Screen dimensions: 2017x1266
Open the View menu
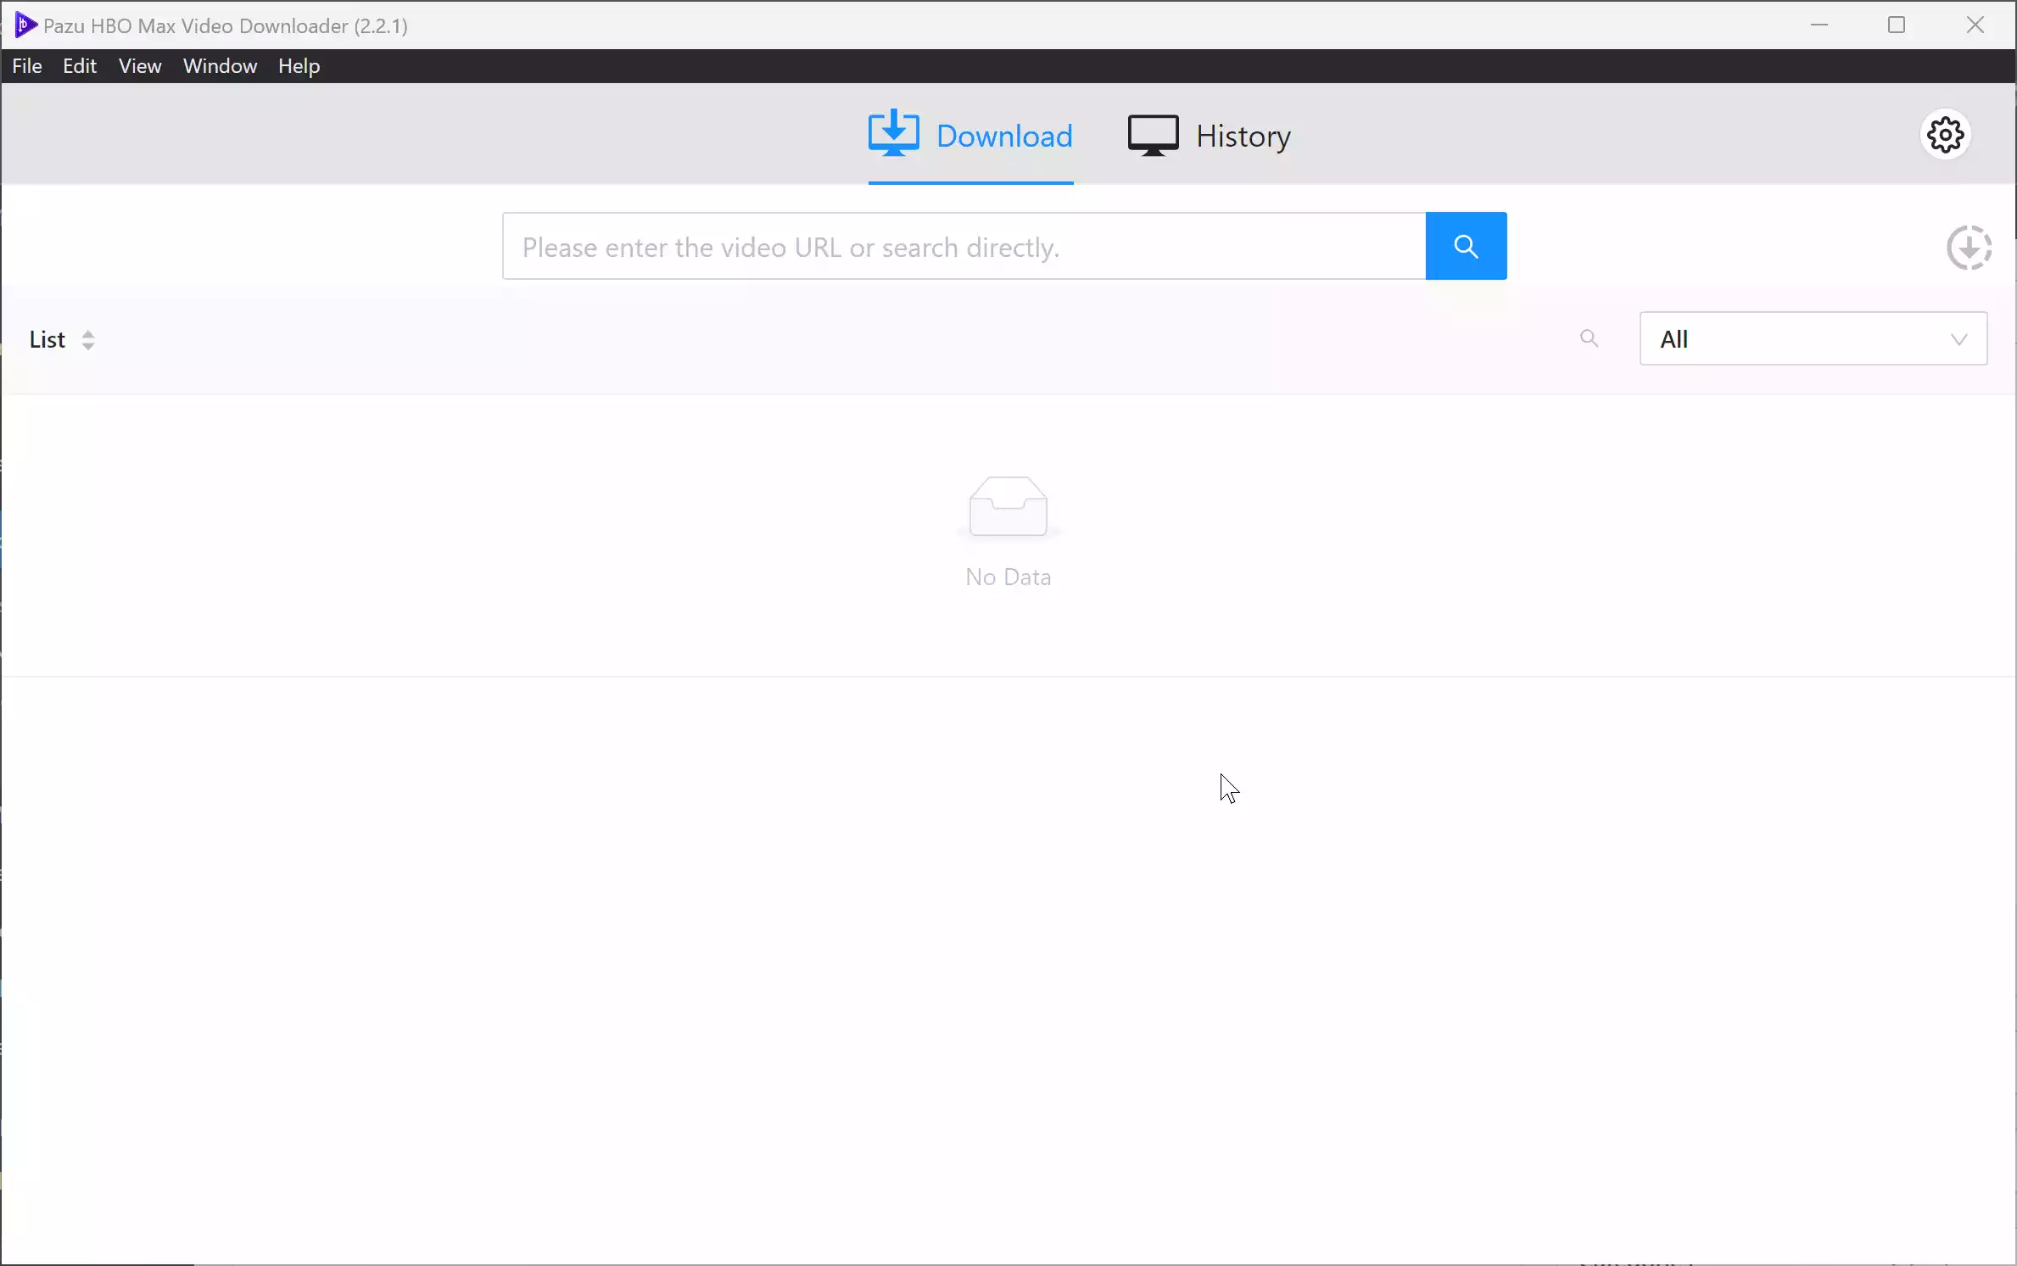(140, 66)
